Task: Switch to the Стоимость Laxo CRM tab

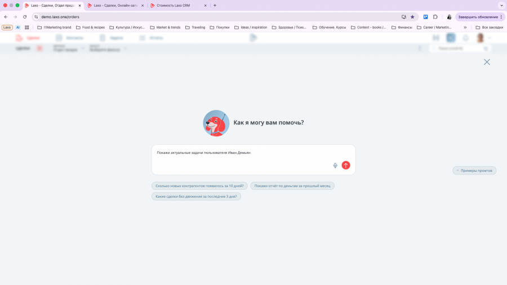Action: point(175,6)
